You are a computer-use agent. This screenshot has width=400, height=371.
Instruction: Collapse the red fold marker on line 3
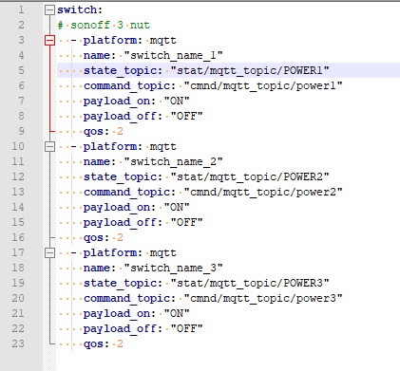(x=49, y=41)
